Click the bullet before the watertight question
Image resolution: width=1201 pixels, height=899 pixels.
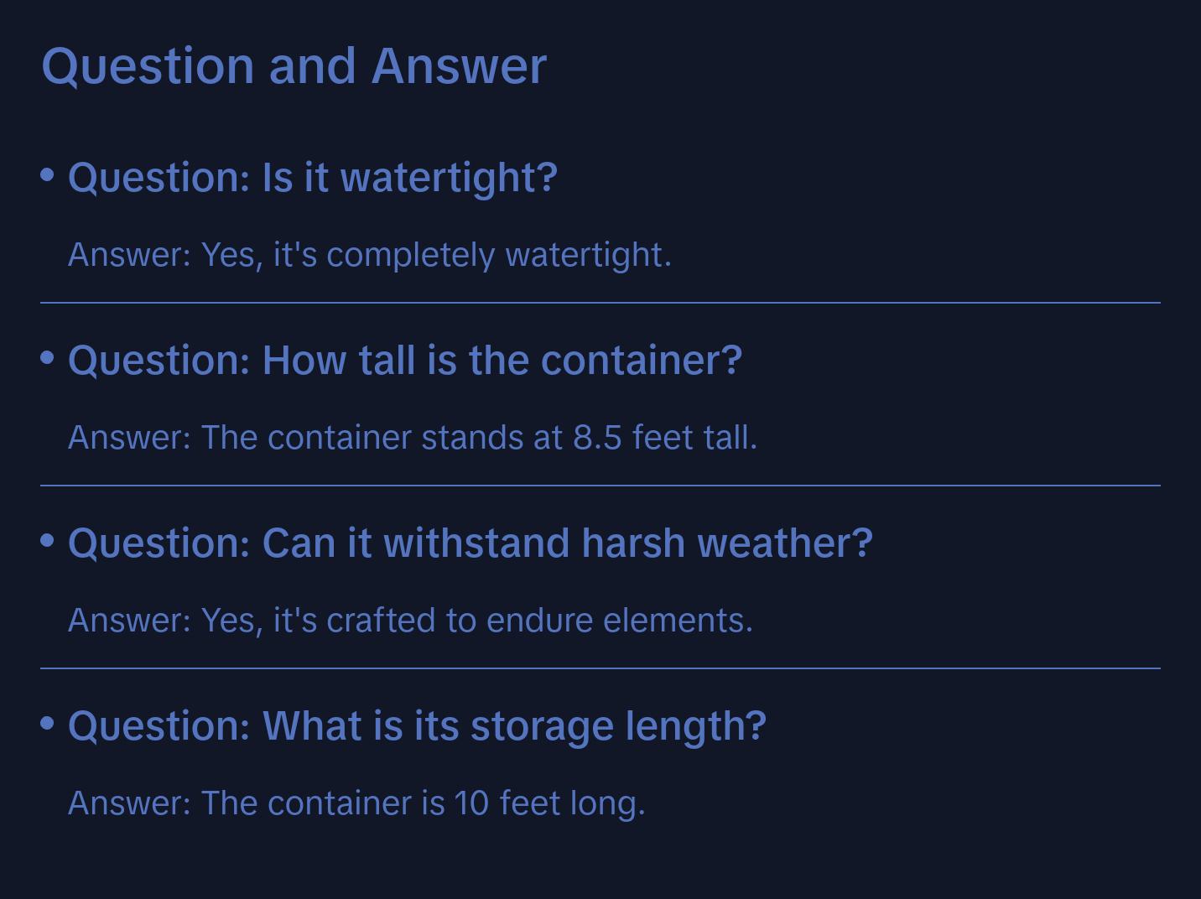(x=48, y=174)
